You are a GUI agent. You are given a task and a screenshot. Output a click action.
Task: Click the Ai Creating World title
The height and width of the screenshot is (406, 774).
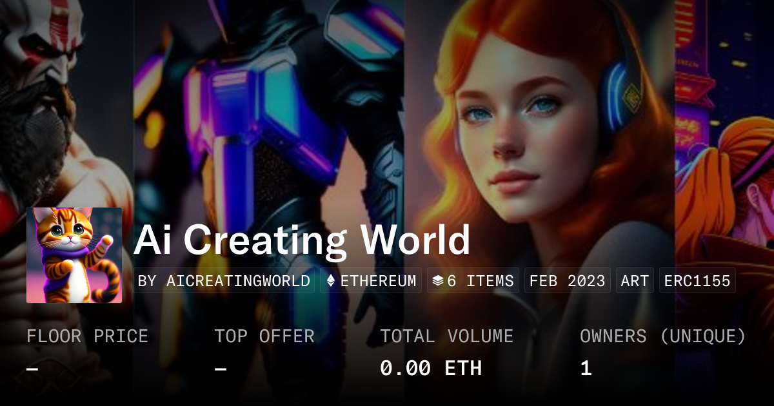[x=302, y=240]
